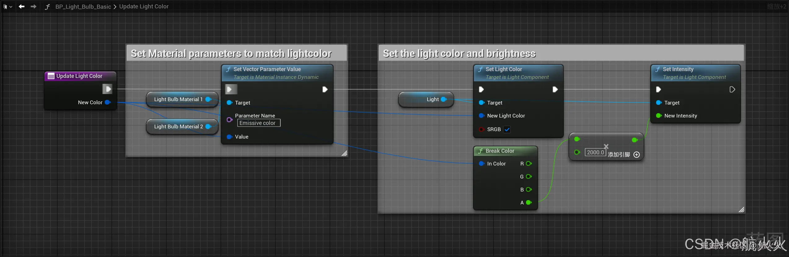Toggle the SRGB checkbox

pyautogui.click(x=507, y=129)
